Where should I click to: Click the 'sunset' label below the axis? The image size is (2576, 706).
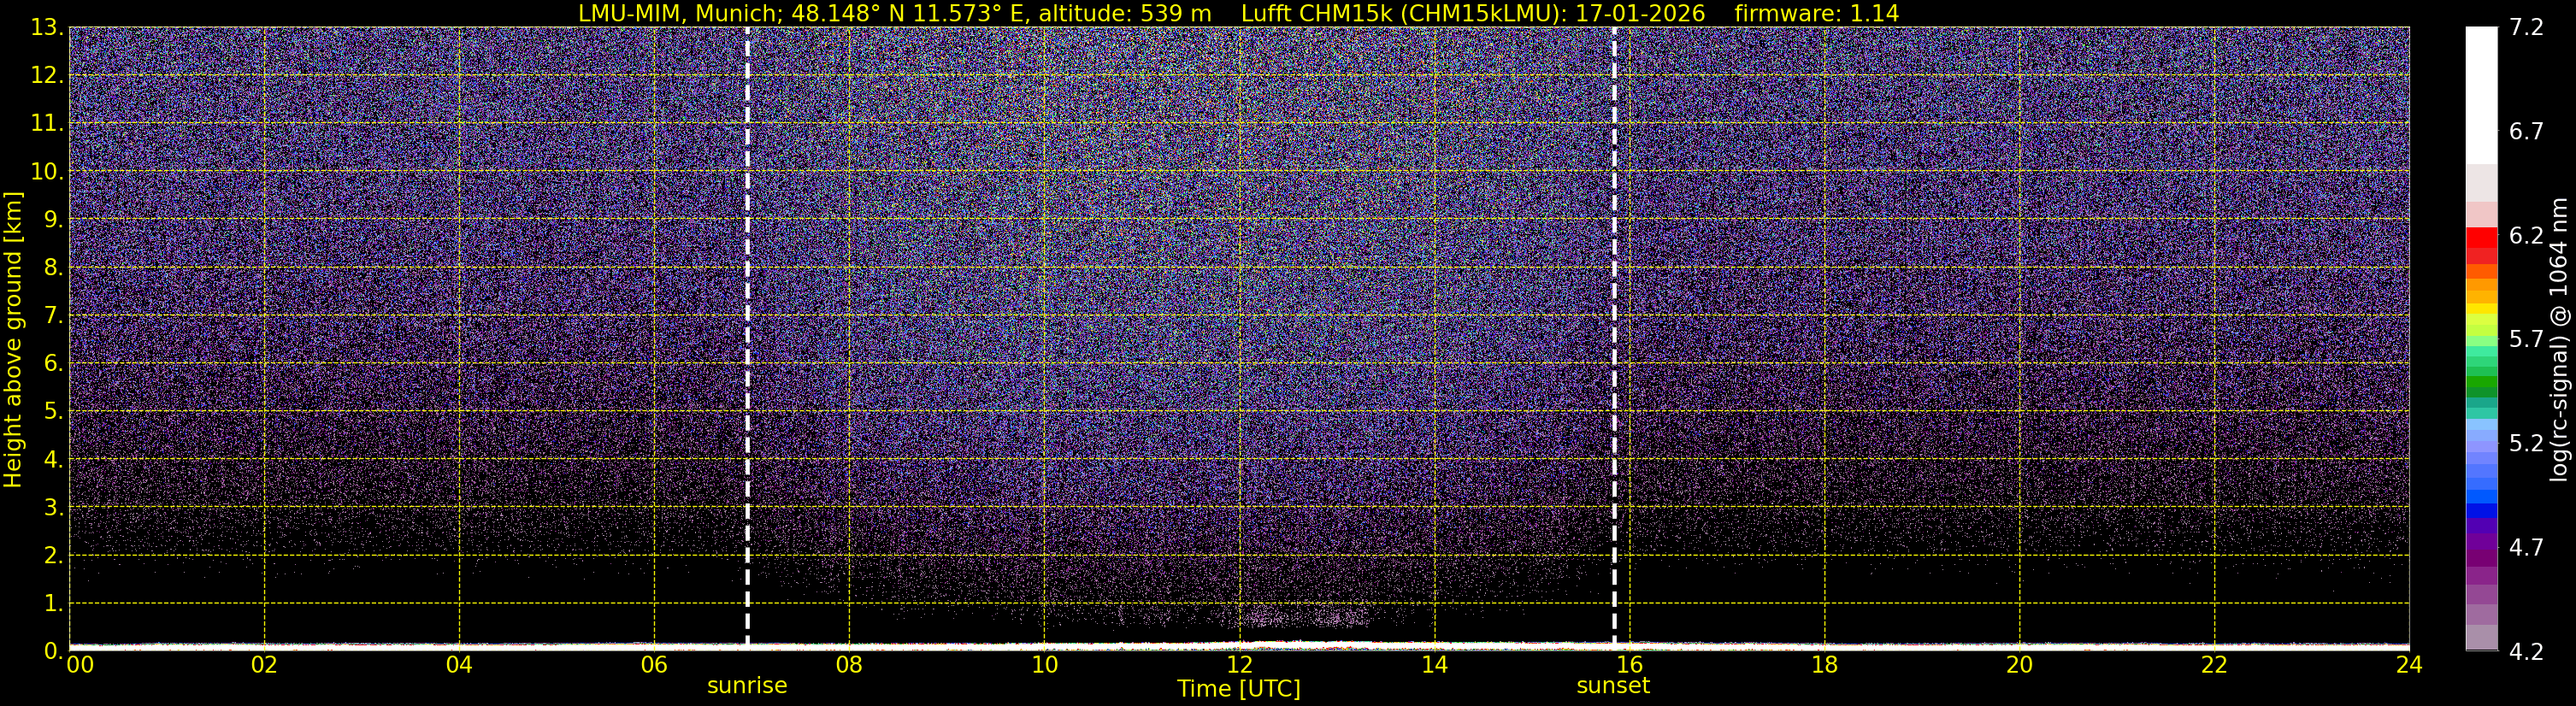pyautogui.click(x=1613, y=686)
